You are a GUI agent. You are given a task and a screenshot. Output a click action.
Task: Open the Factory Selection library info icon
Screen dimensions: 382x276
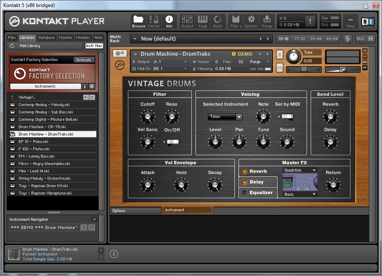84,86
